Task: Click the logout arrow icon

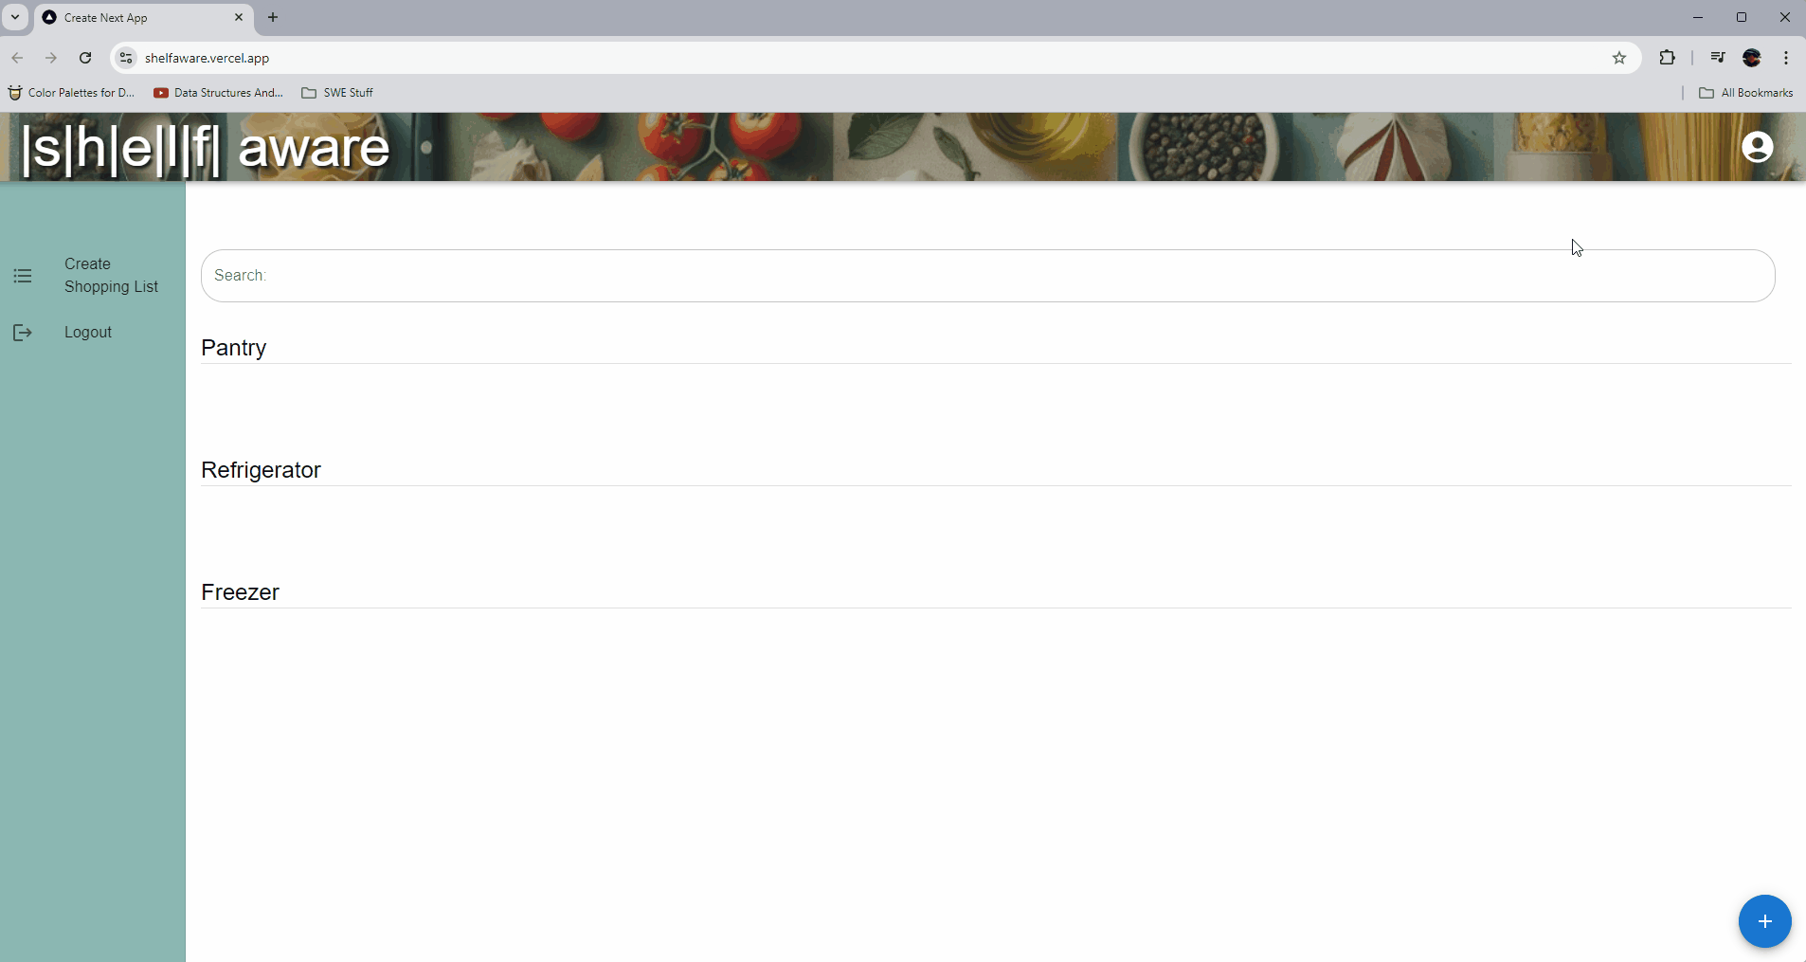Action: (23, 333)
